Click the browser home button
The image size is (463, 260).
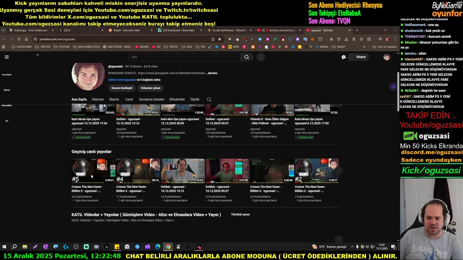click(26, 39)
